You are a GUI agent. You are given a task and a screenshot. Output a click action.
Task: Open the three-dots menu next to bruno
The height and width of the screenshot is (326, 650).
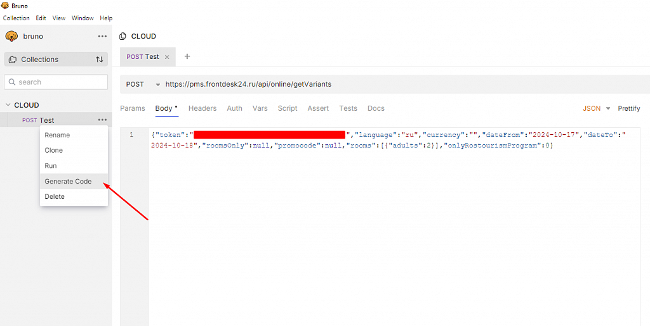pos(102,36)
